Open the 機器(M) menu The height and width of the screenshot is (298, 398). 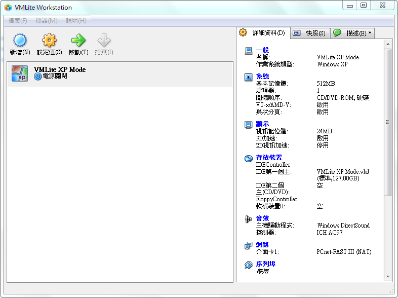47,21
